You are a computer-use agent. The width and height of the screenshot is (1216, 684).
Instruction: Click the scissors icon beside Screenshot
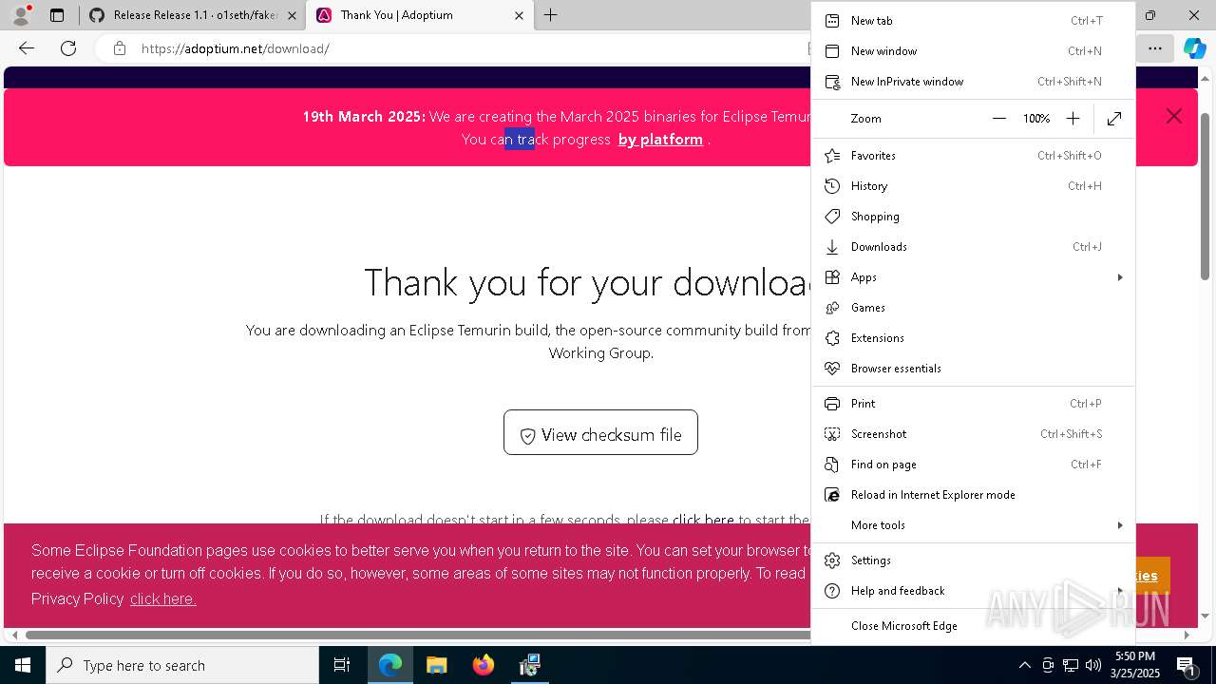[832, 434]
